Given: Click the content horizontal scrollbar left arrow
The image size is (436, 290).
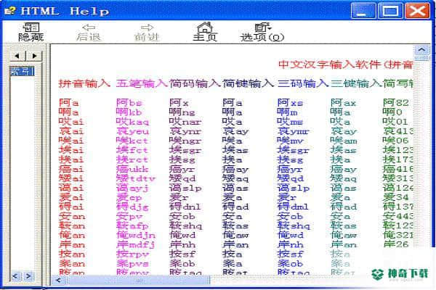Looking at the screenshot, I should [58, 281].
